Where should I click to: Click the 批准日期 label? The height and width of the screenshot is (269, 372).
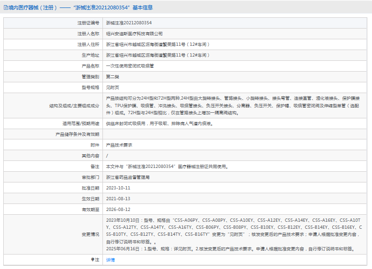(90, 188)
